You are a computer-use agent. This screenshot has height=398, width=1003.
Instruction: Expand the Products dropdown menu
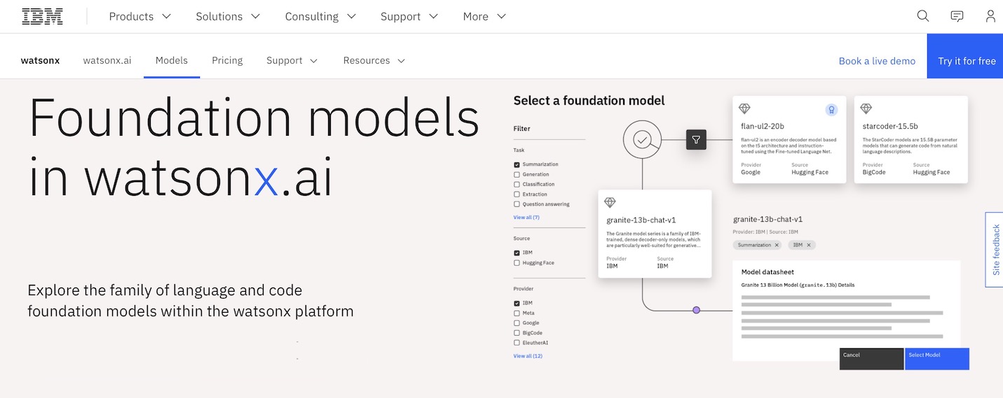pyautogui.click(x=140, y=17)
